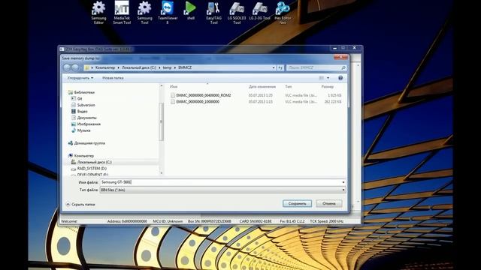Image resolution: width=481 pixels, height=270 pixels.
Task: Expand the Компьютер breadcrumb arrow
Action: tap(118, 67)
